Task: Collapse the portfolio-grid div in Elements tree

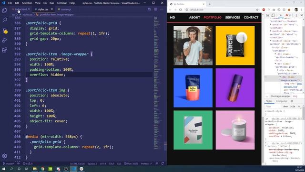Action: click(x=275, y=64)
